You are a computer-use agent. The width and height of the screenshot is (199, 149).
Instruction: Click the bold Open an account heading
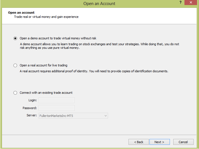pos(21,12)
